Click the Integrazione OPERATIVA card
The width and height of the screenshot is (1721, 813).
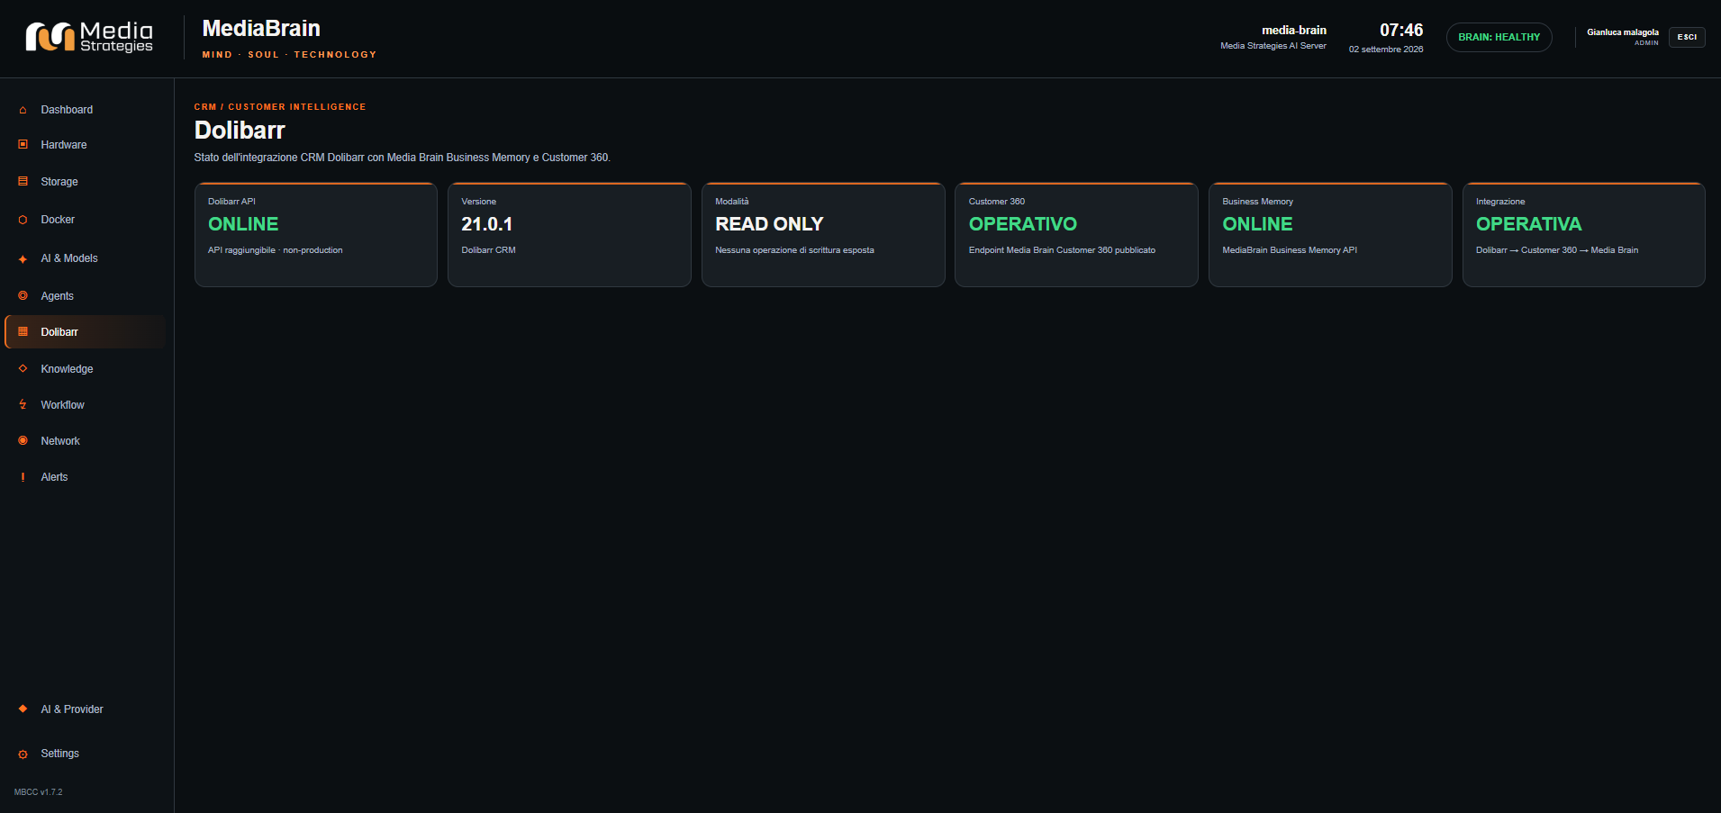(x=1584, y=235)
